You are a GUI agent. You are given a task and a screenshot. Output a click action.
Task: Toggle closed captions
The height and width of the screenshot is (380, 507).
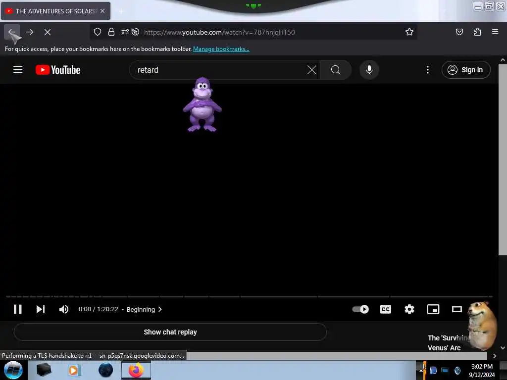385,309
